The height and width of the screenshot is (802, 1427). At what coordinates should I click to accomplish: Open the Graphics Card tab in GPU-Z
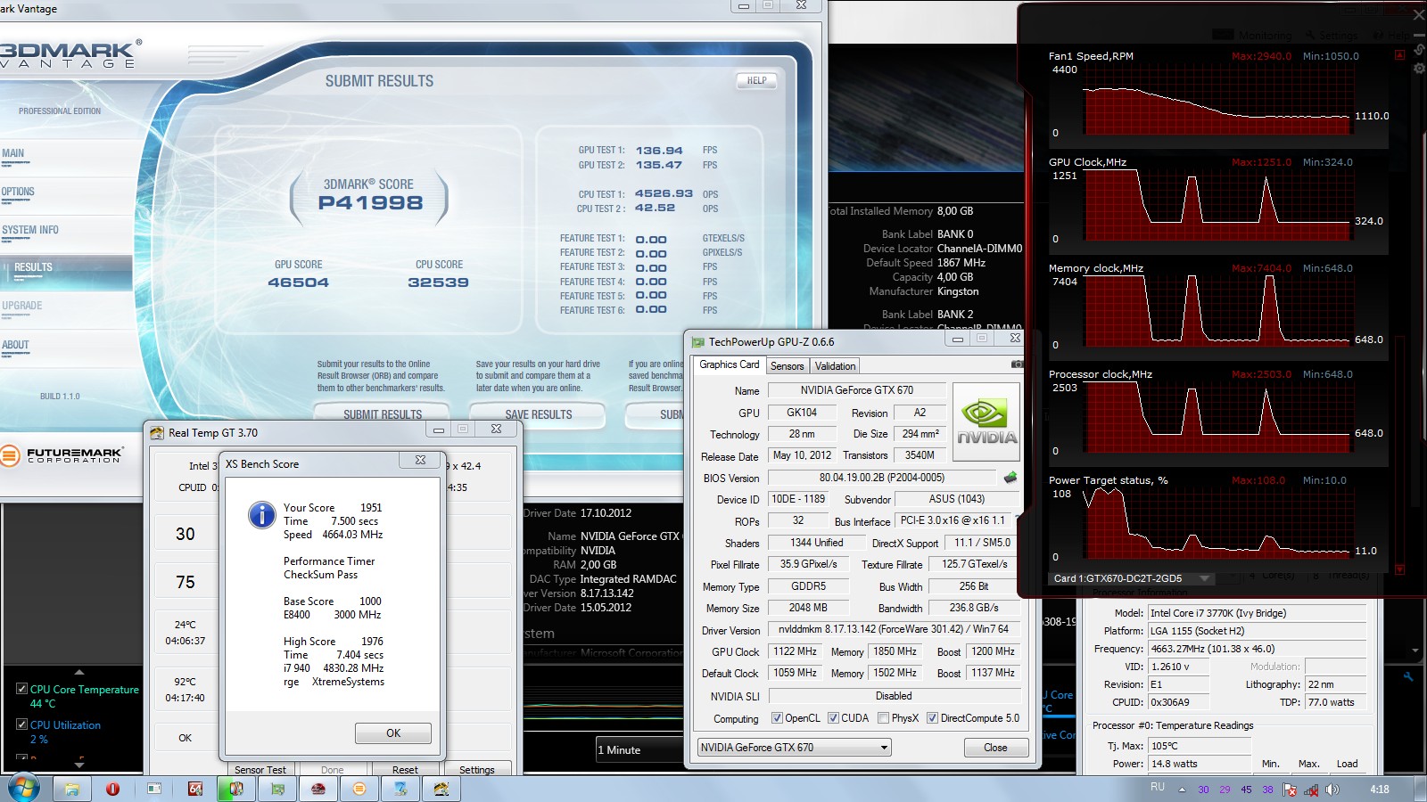pos(730,364)
